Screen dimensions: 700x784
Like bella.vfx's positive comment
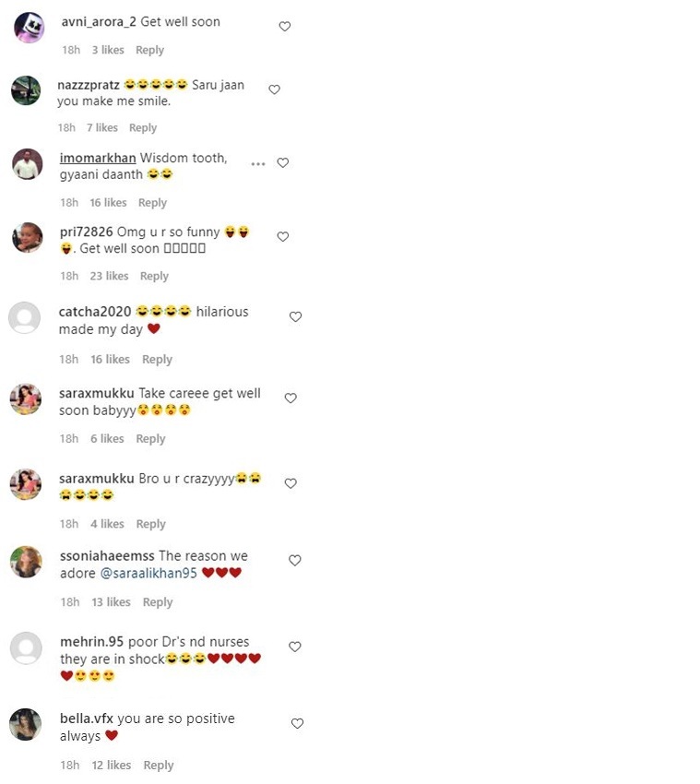point(298,723)
